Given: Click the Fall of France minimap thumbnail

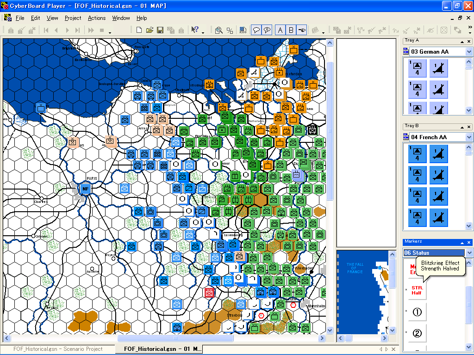Looking at the screenshot, I should tap(363, 292).
